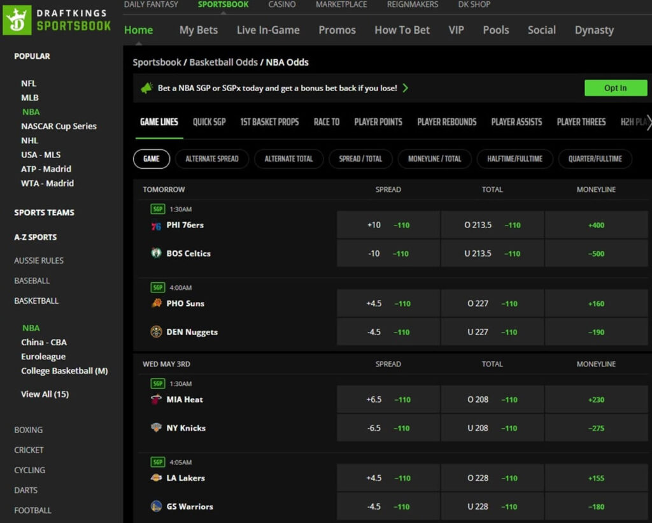Open China - CBA league link
The image size is (652, 523).
[x=44, y=342]
